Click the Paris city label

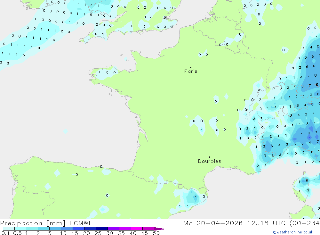tap(191, 71)
